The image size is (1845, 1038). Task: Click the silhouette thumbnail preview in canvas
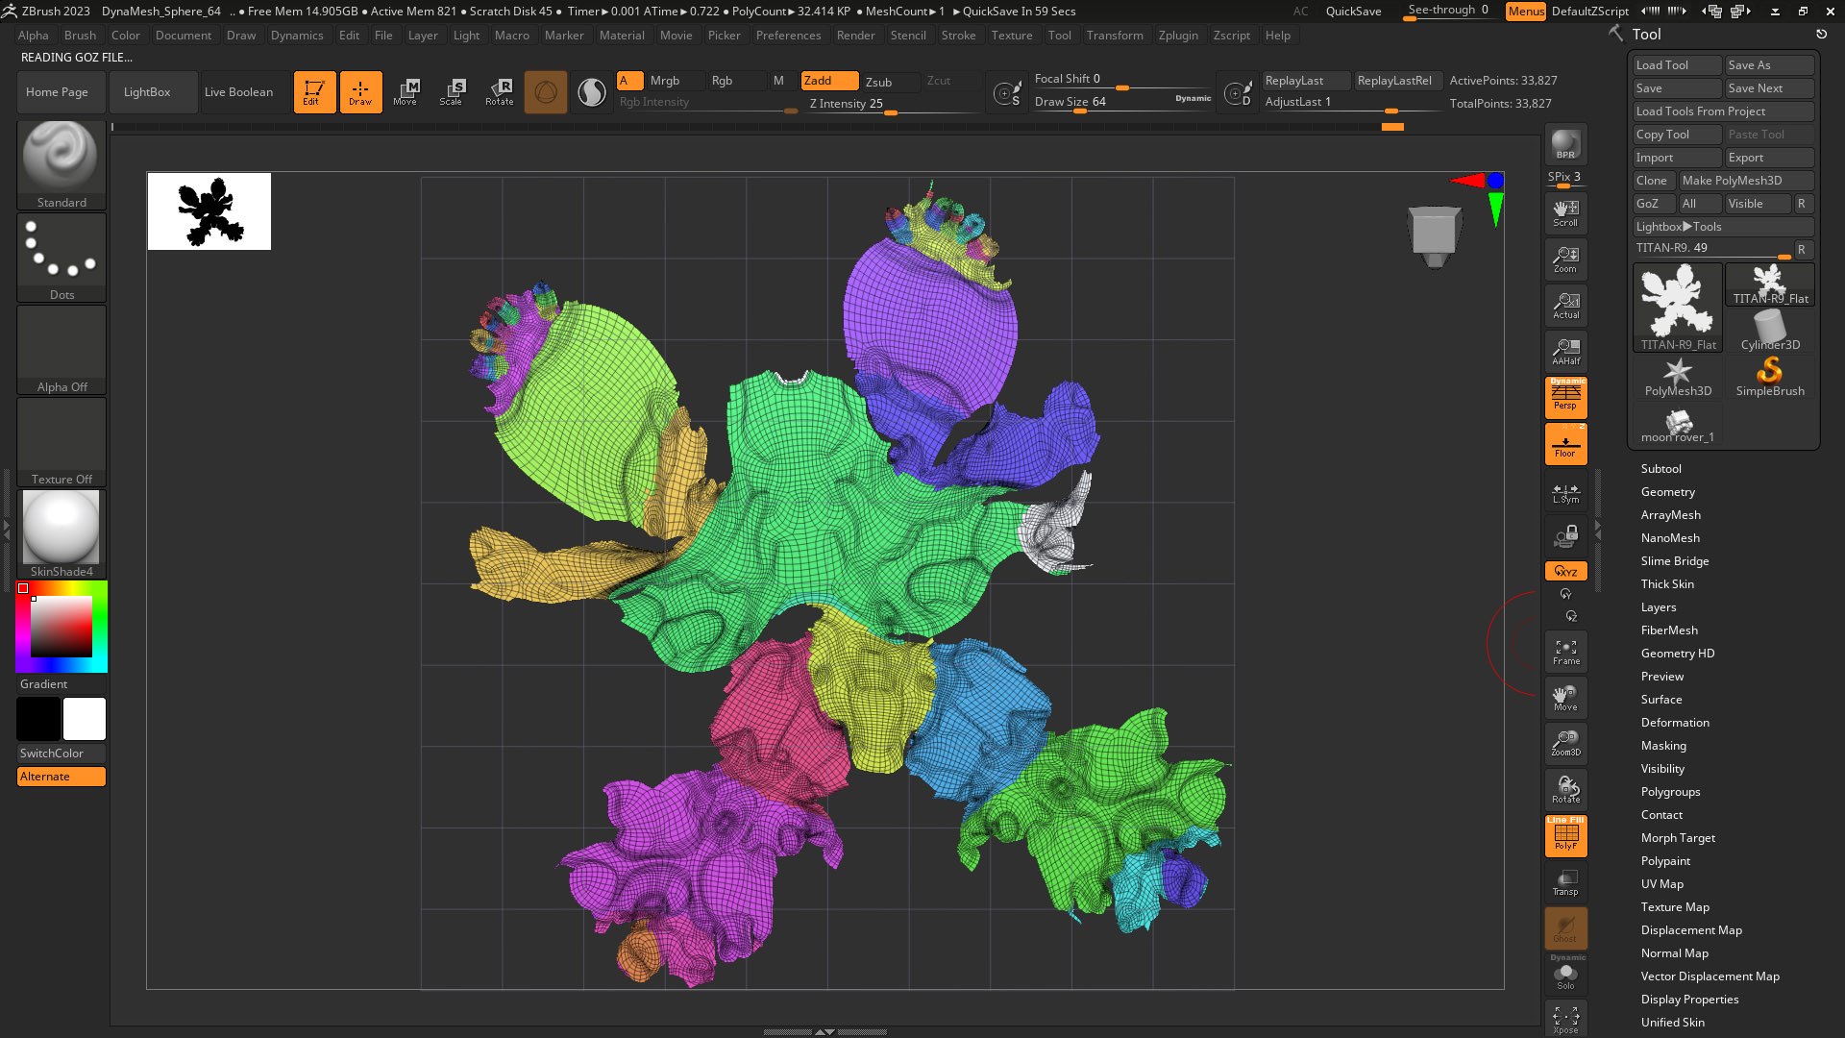click(209, 211)
